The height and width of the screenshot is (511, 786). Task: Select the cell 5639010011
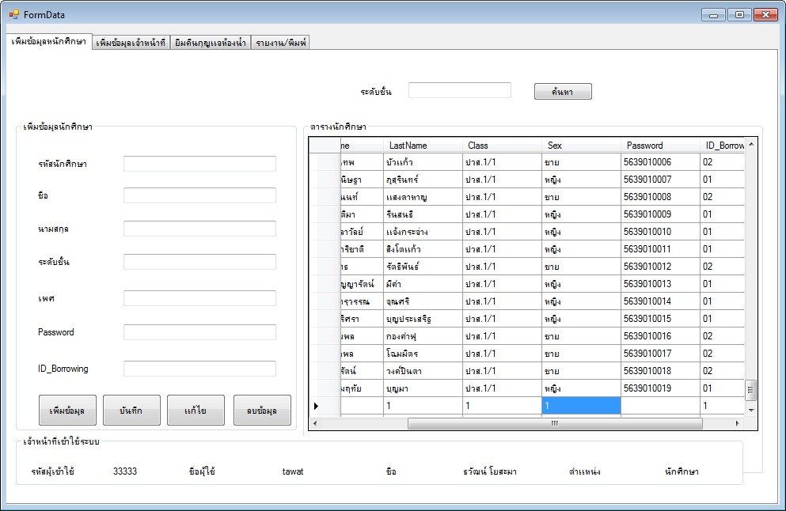(661, 249)
